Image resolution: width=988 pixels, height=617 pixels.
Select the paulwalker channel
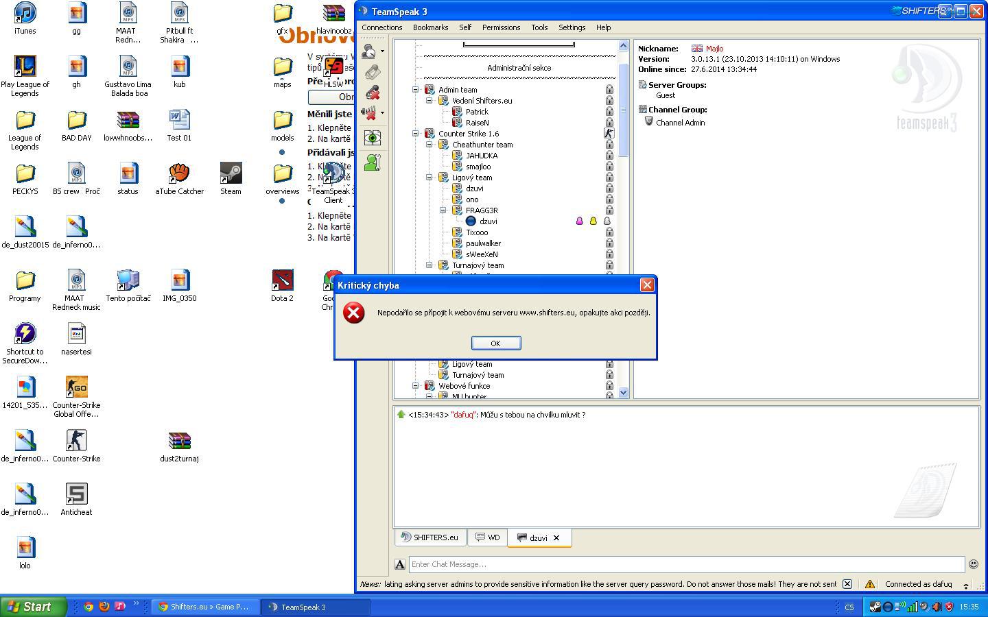483,243
